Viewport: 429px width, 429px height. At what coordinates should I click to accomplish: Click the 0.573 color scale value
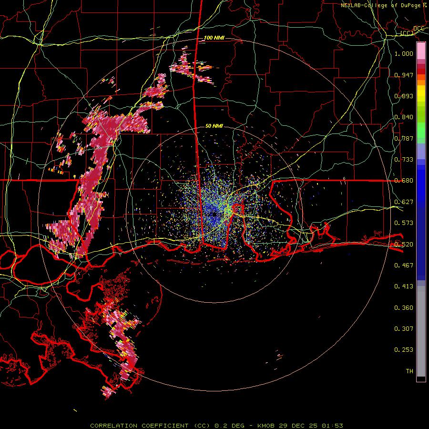pos(404,223)
